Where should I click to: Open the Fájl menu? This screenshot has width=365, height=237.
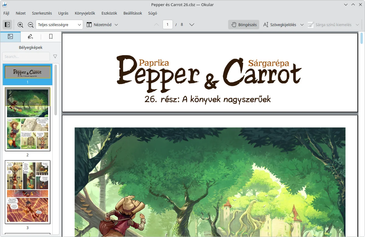point(6,13)
